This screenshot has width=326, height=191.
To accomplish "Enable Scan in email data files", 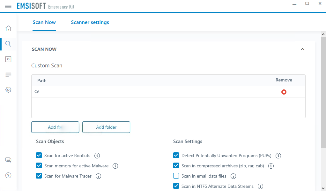I will (176, 176).
